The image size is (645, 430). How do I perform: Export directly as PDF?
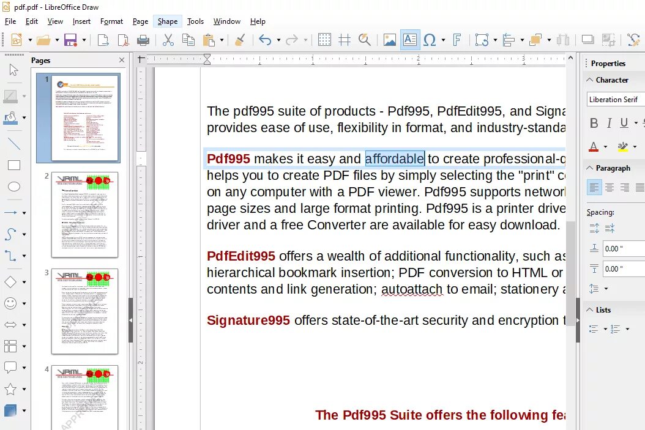pyautogui.click(x=123, y=40)
